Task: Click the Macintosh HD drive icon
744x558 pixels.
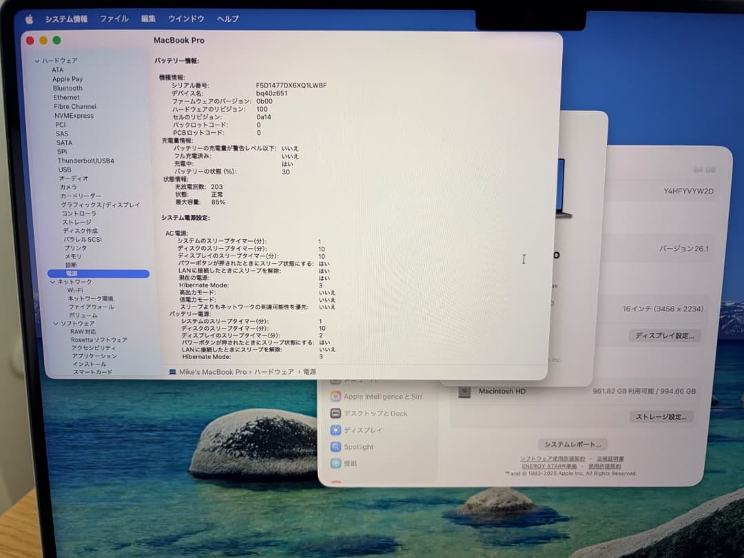Action: pos(464,392)
